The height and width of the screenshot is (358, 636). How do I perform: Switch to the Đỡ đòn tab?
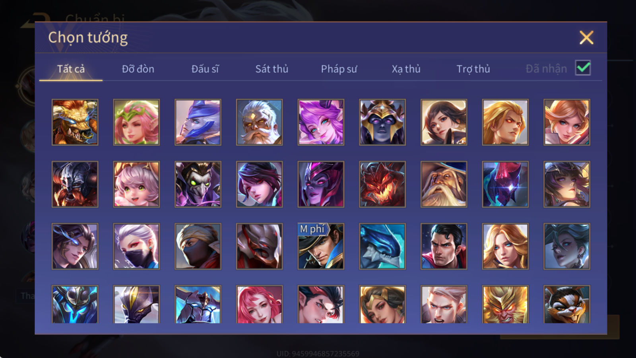pyautogui.click(x=138, y=69)
